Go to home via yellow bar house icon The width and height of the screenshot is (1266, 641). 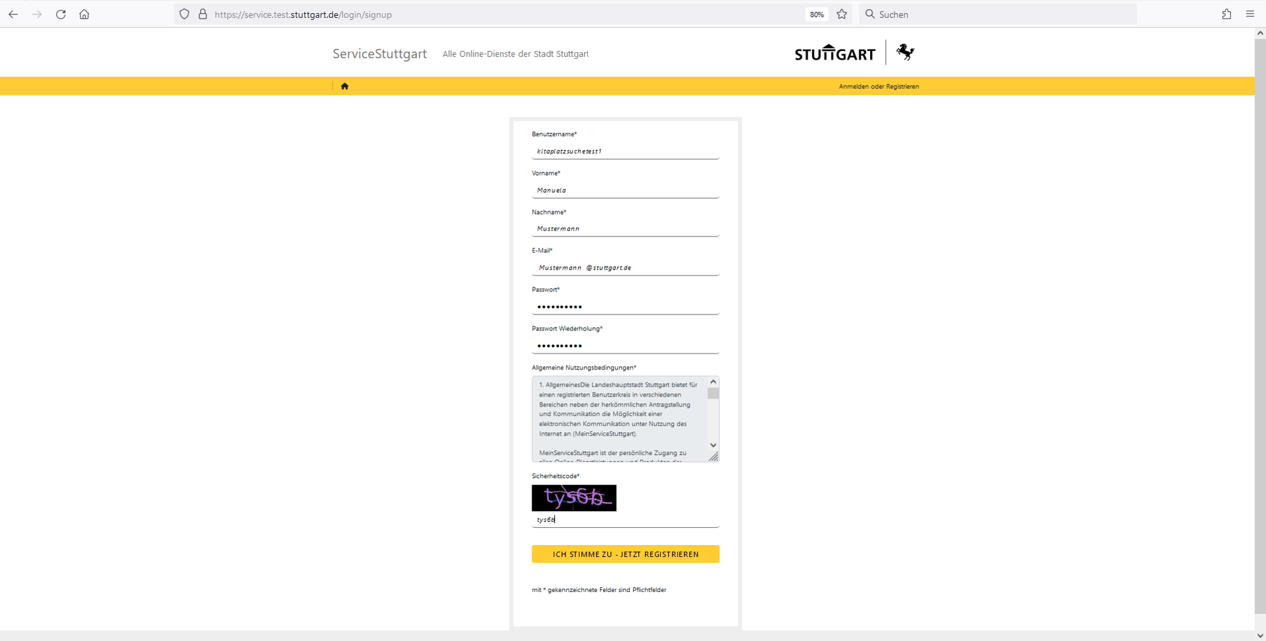tap(344, 86)
